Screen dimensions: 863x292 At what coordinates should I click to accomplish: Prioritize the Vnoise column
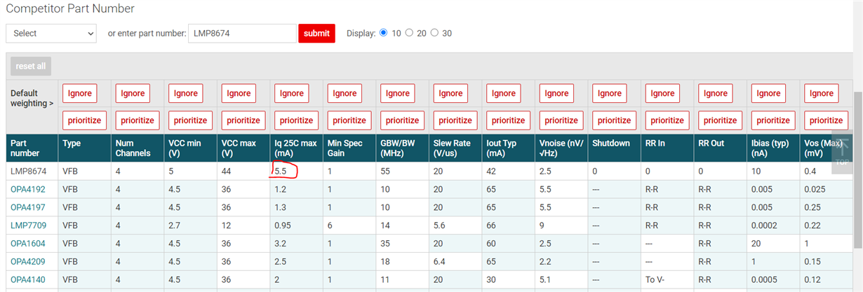pos(561,120)
